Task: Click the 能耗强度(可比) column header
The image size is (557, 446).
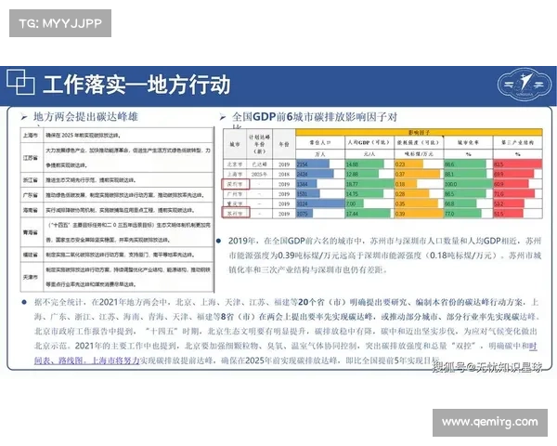Action: [419, 142]
